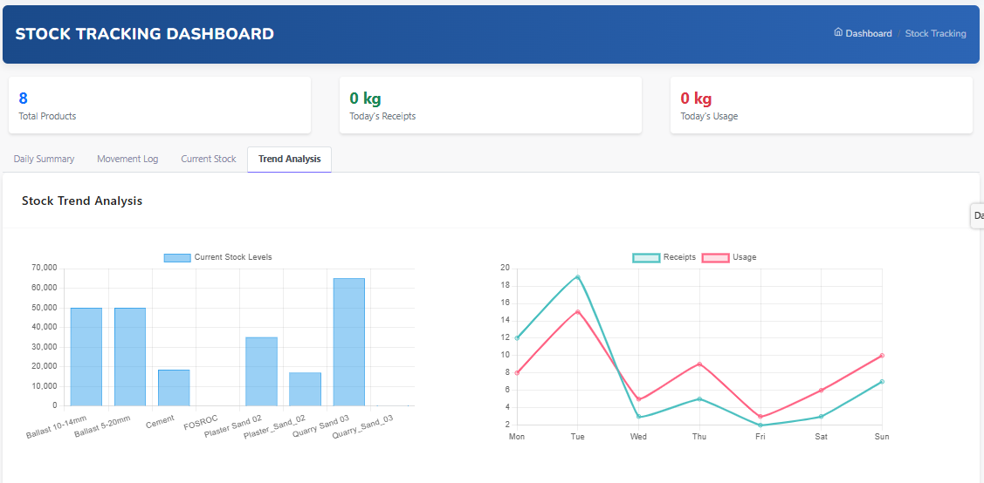Screen dimensions: 984x483
Task: Open the Movement Log tab
Action: 127,160
